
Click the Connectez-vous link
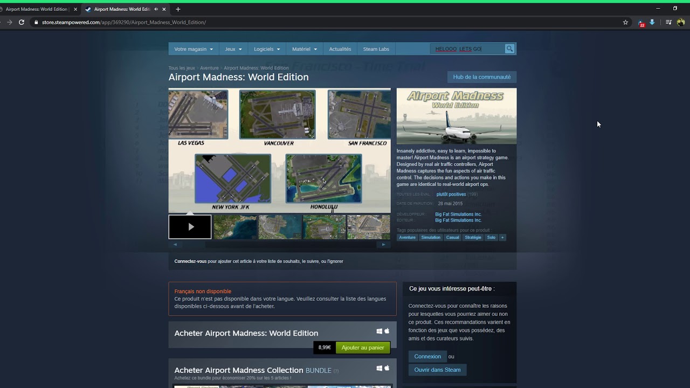(x=190, y=261)
